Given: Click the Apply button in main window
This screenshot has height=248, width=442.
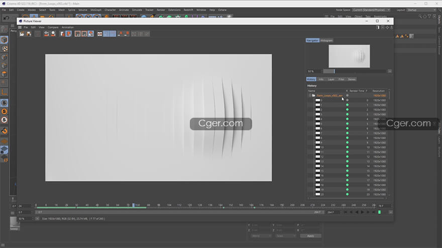Looking at the screenshot, I should coord(310,236).
